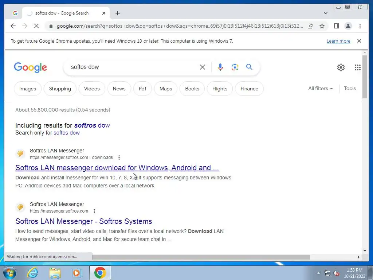
Task: Open Windows Media Player from taskbar
Action: click(x=77, y=273)
